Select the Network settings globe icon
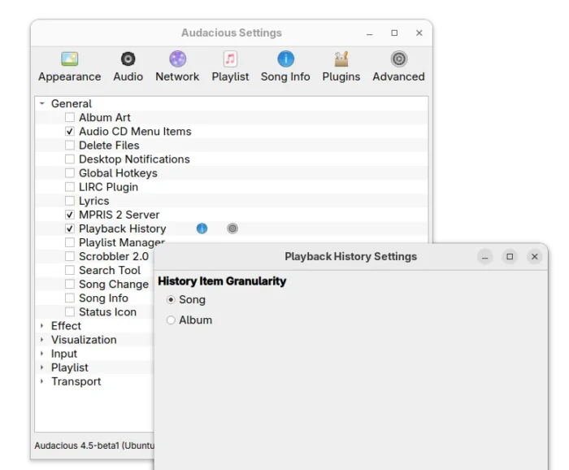The height and width of the screenshot is (470, 569). click(177, 59)
